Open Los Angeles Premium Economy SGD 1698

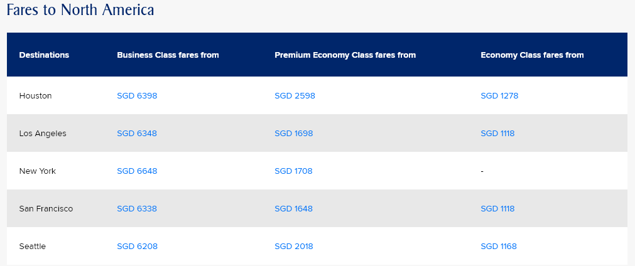[x=293, y=134]
